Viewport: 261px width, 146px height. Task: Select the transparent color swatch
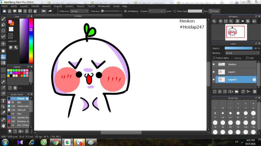[11, 29]
